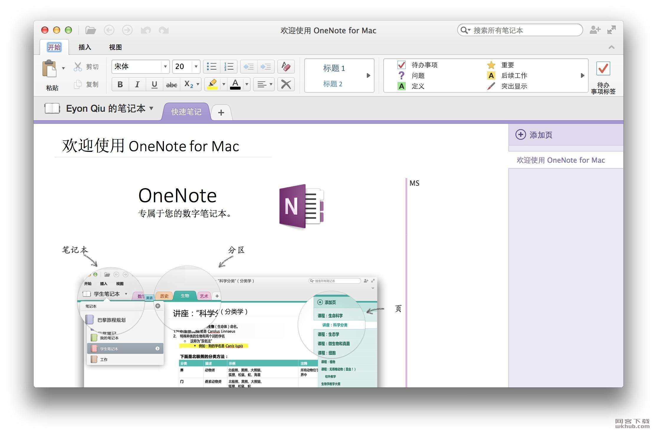Click the Paste clipboard icon
Viewport: 657px width, 434px height.
[49, 68]
